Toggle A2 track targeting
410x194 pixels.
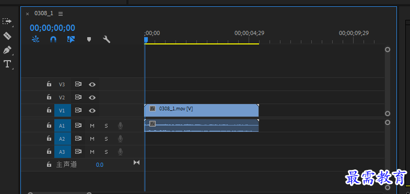point(63,139)
